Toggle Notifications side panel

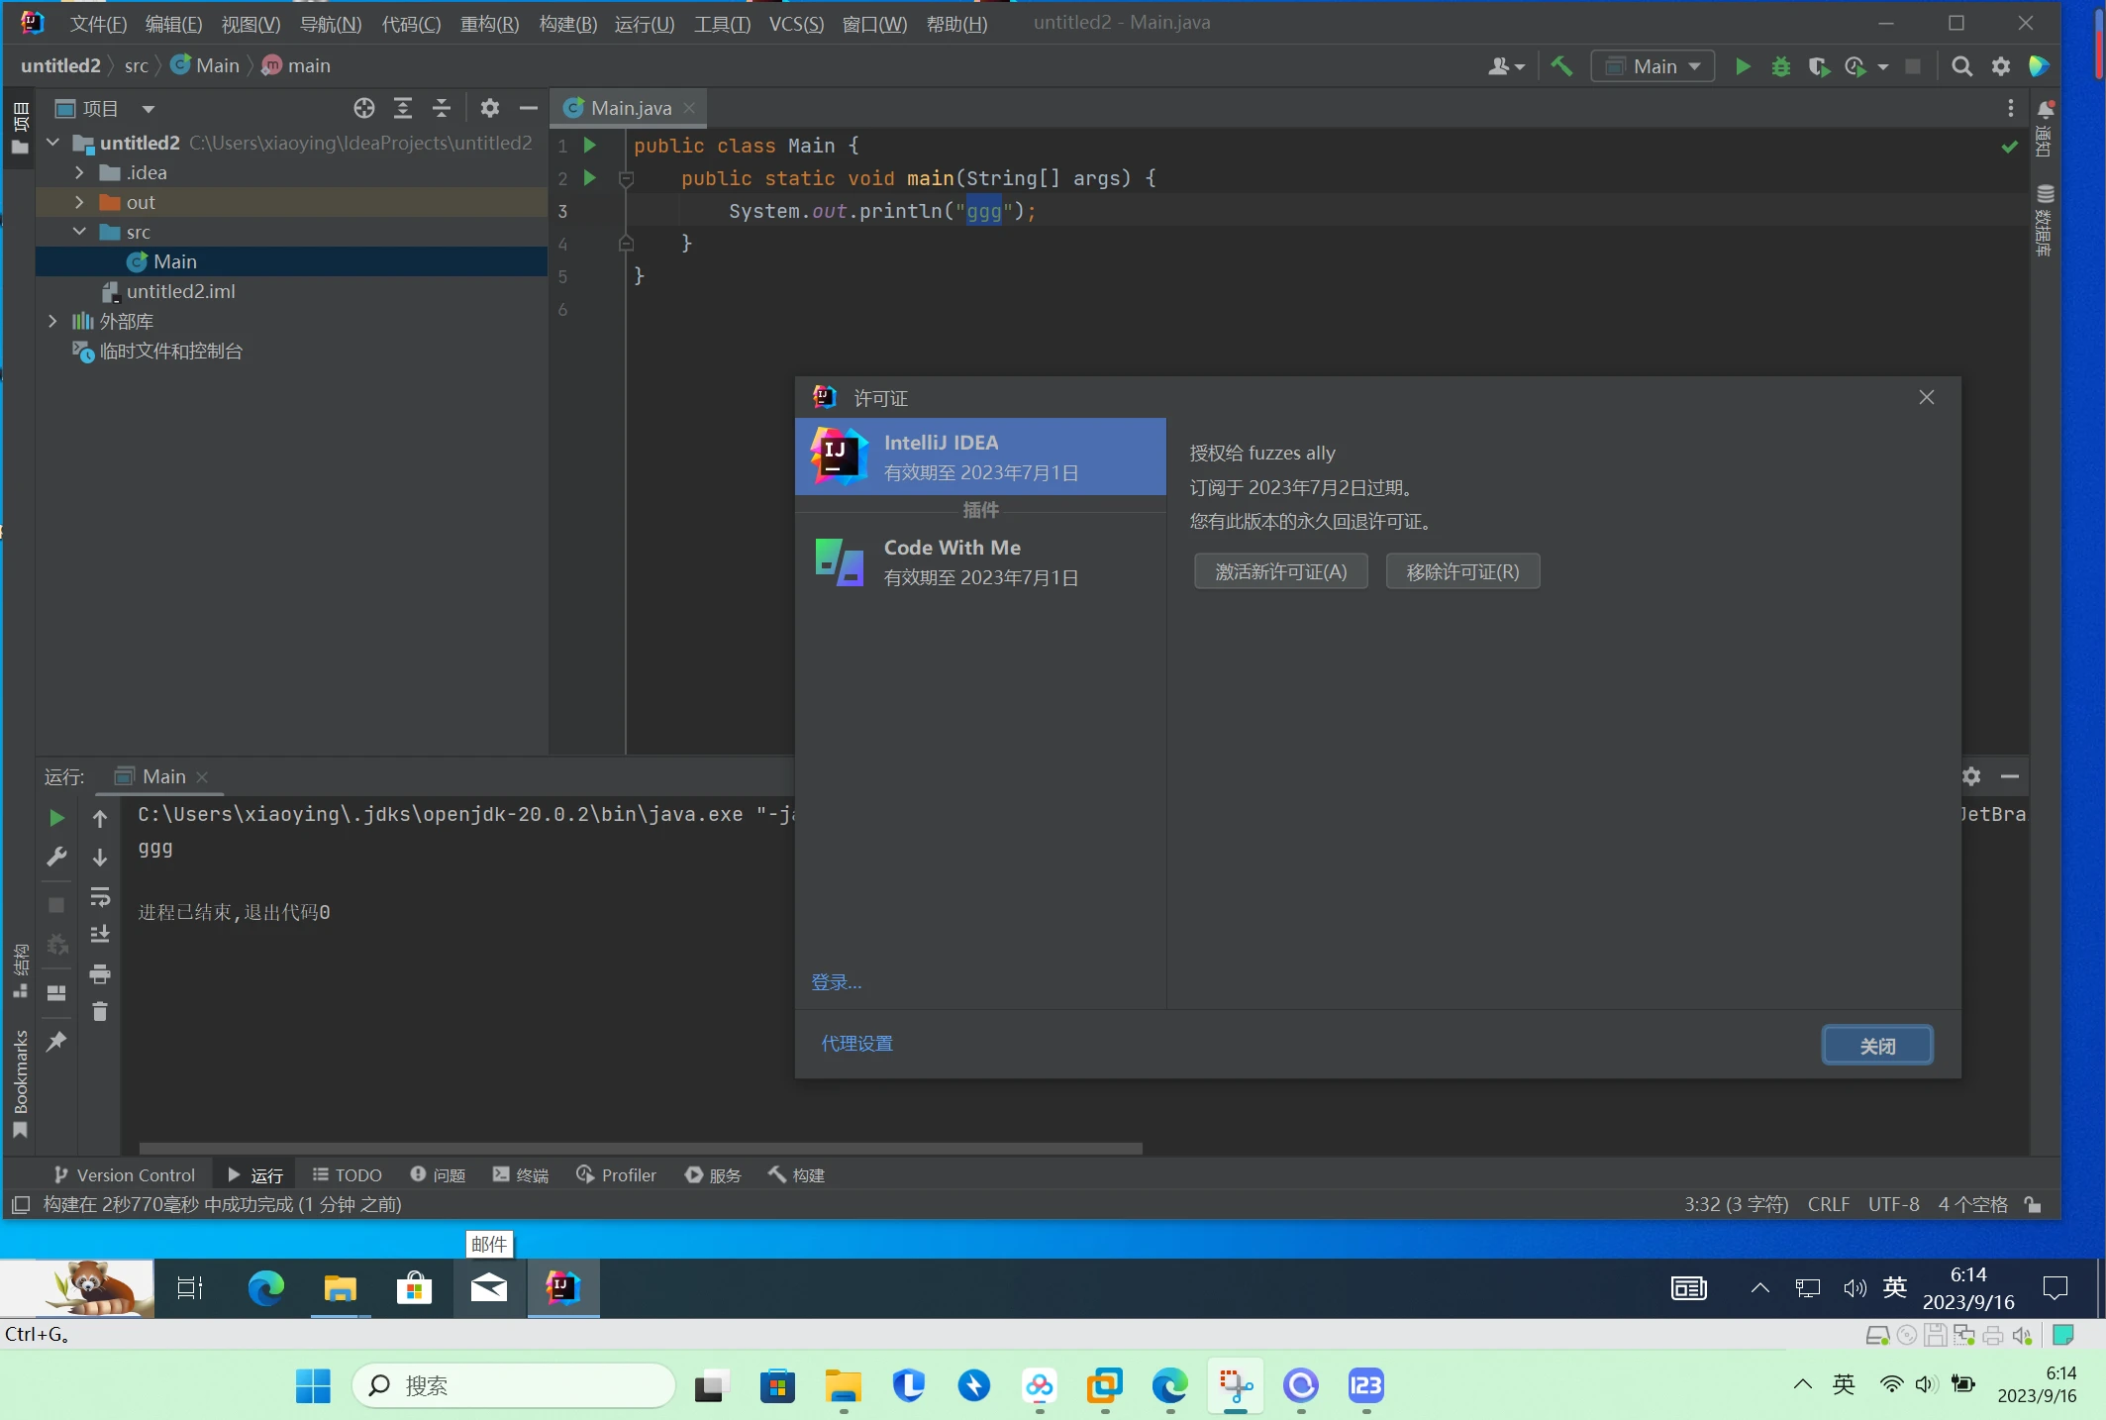coord(2044,129)
